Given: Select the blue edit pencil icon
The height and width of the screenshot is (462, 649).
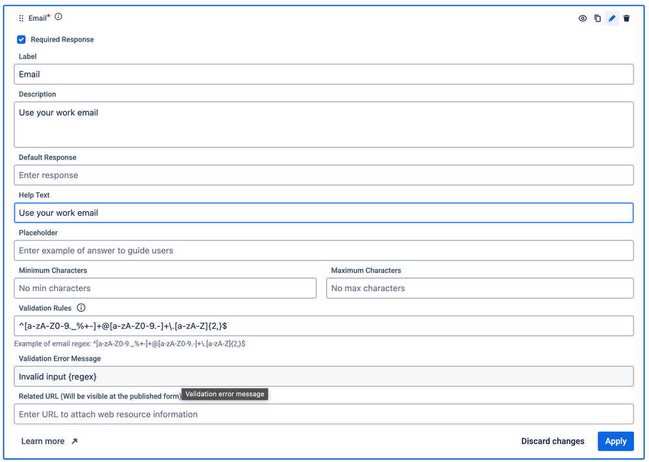Looking at the screenshot, I should click(x=612, y=18).
